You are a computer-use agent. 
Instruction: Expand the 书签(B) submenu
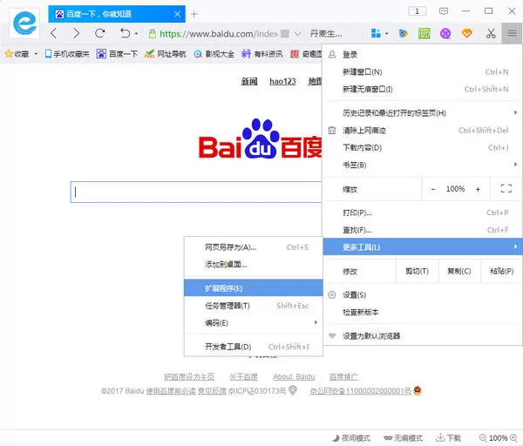tap(422, 165)
